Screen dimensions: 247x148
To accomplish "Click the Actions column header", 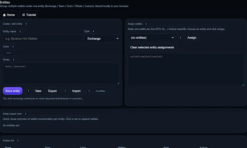I will click(x=203, y=147).
